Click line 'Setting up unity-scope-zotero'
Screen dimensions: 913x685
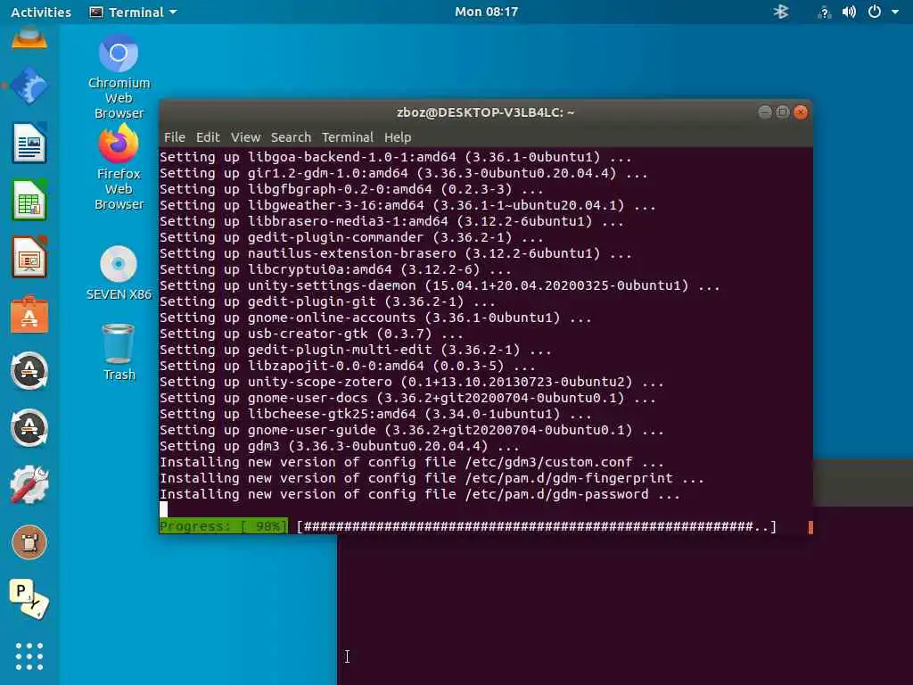coord(412,382)
